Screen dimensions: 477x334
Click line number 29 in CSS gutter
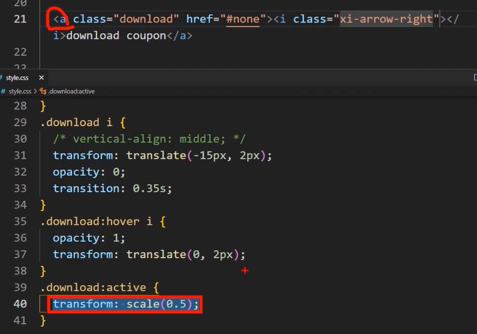[20, 123]
